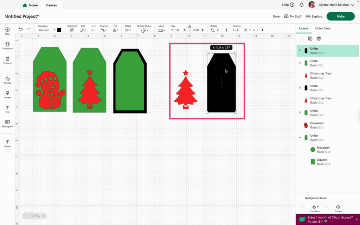The image size is (360, 225).
Task: Close the Cricut Access promo banner
Action: point(357,219)
